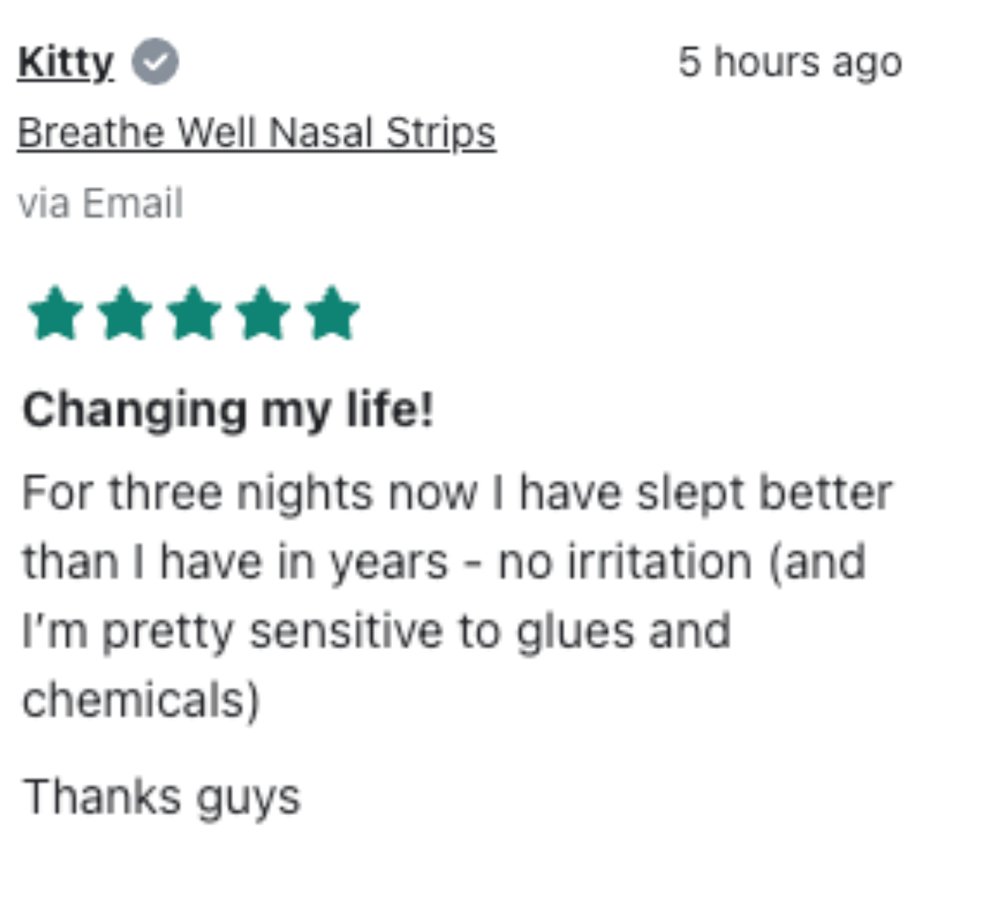Click the "For three nights now" text line
The image size is (988, 899).
pos(457,493)
